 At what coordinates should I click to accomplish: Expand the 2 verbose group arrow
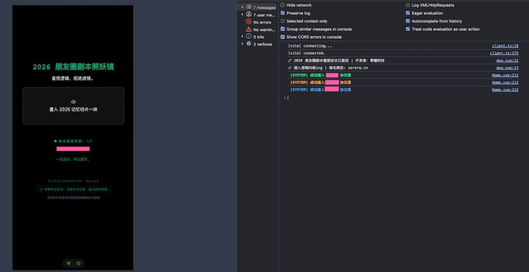[x=242, y=44]
